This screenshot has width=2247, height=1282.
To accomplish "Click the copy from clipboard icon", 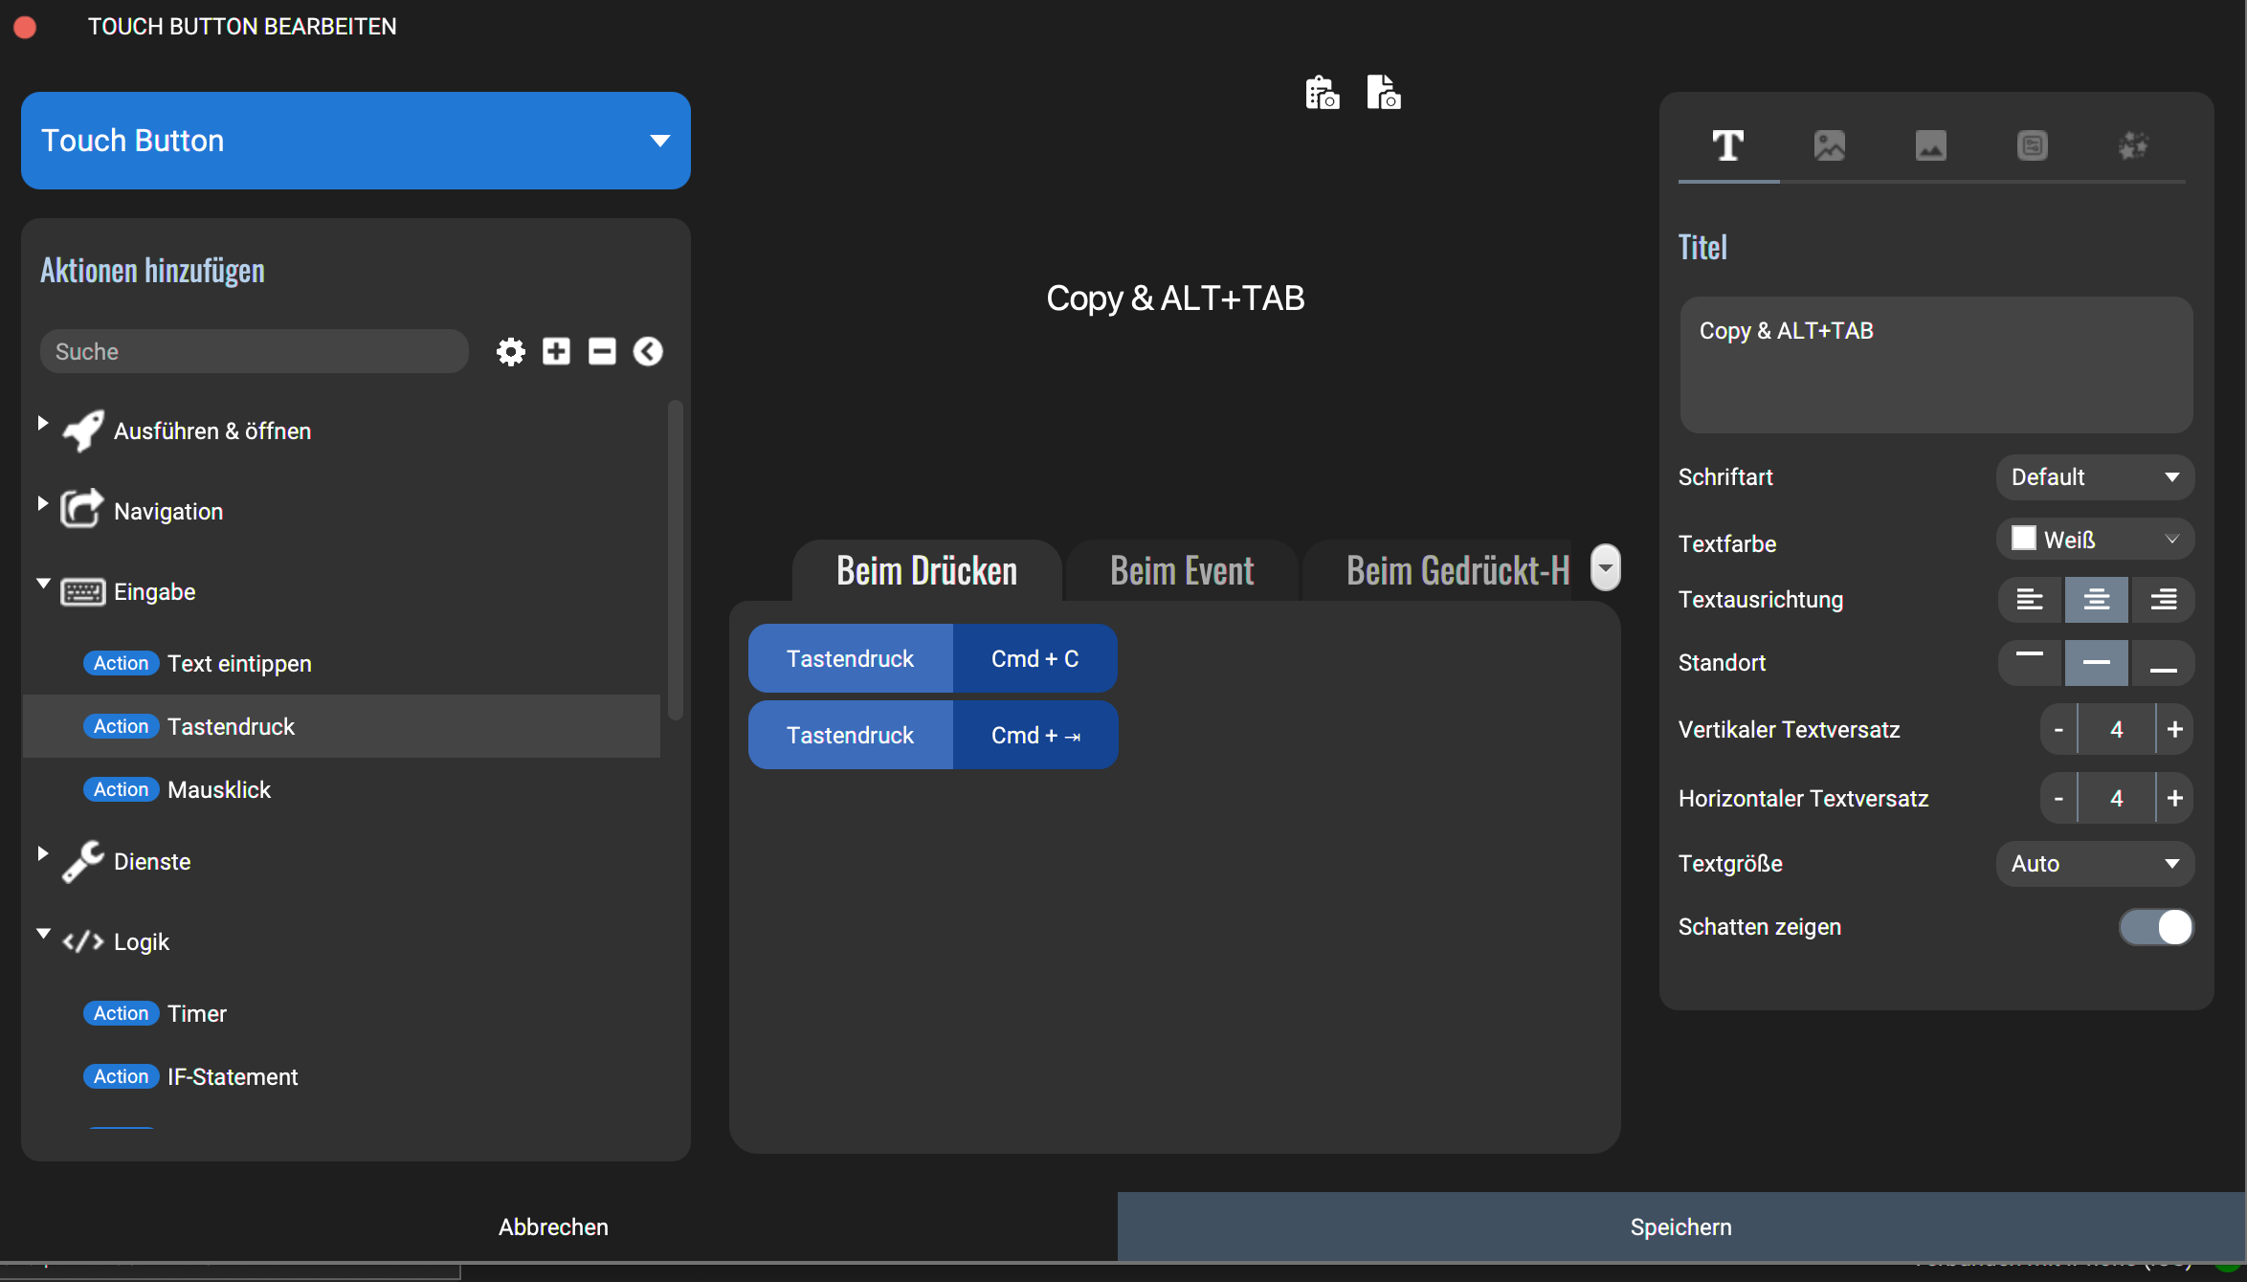I will [1323, 93].
